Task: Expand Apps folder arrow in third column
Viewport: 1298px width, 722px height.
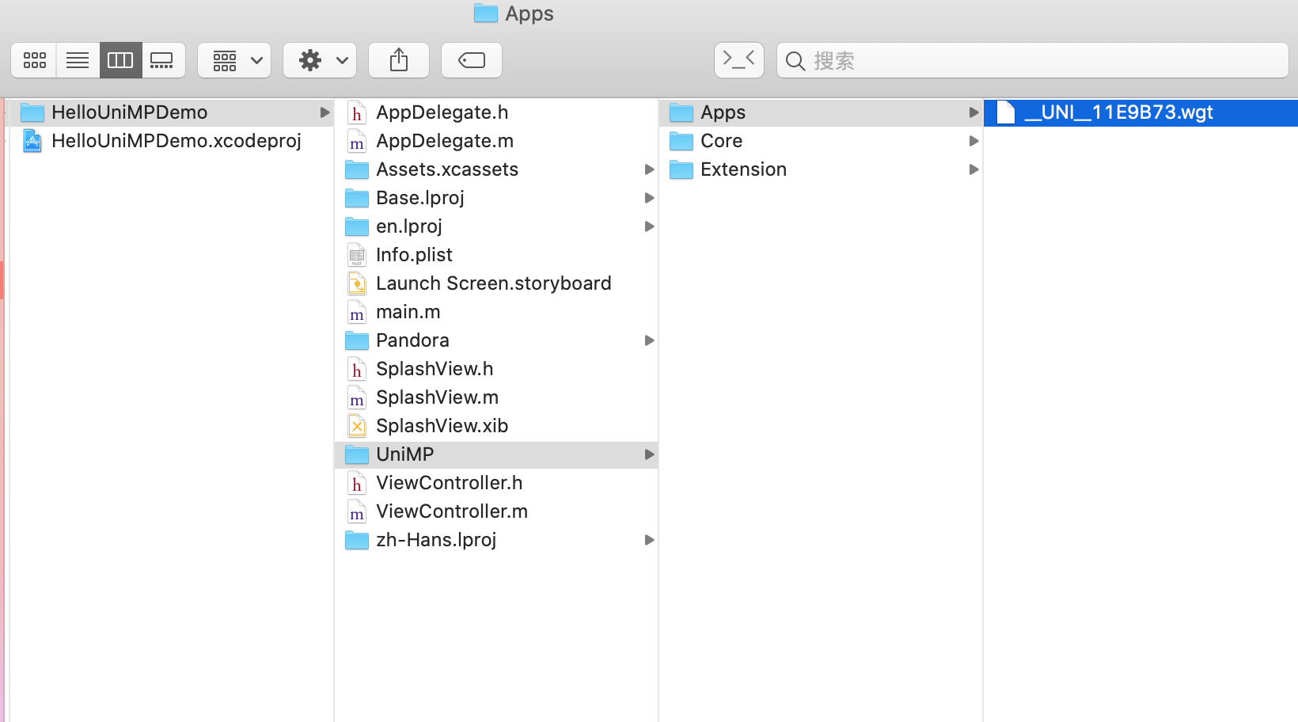Action: pyautogui.click(x=973, y=112)
